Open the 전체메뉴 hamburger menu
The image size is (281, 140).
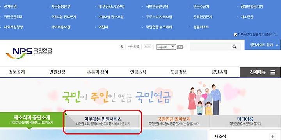click(x=260, y=72)
